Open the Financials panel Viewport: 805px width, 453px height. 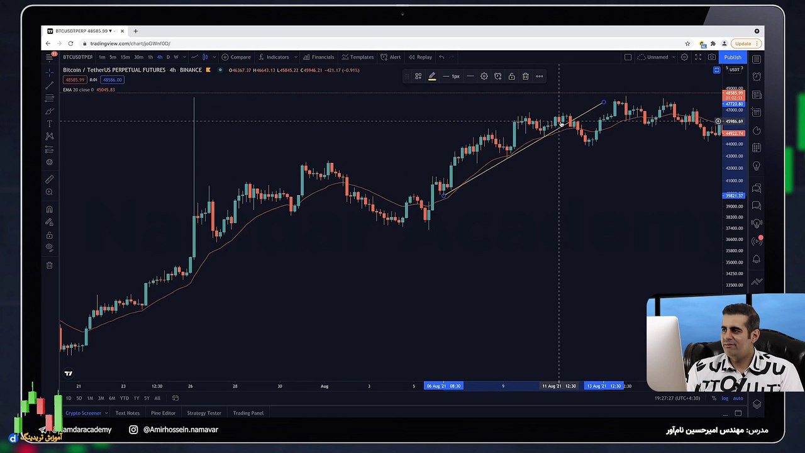[319, 57]
